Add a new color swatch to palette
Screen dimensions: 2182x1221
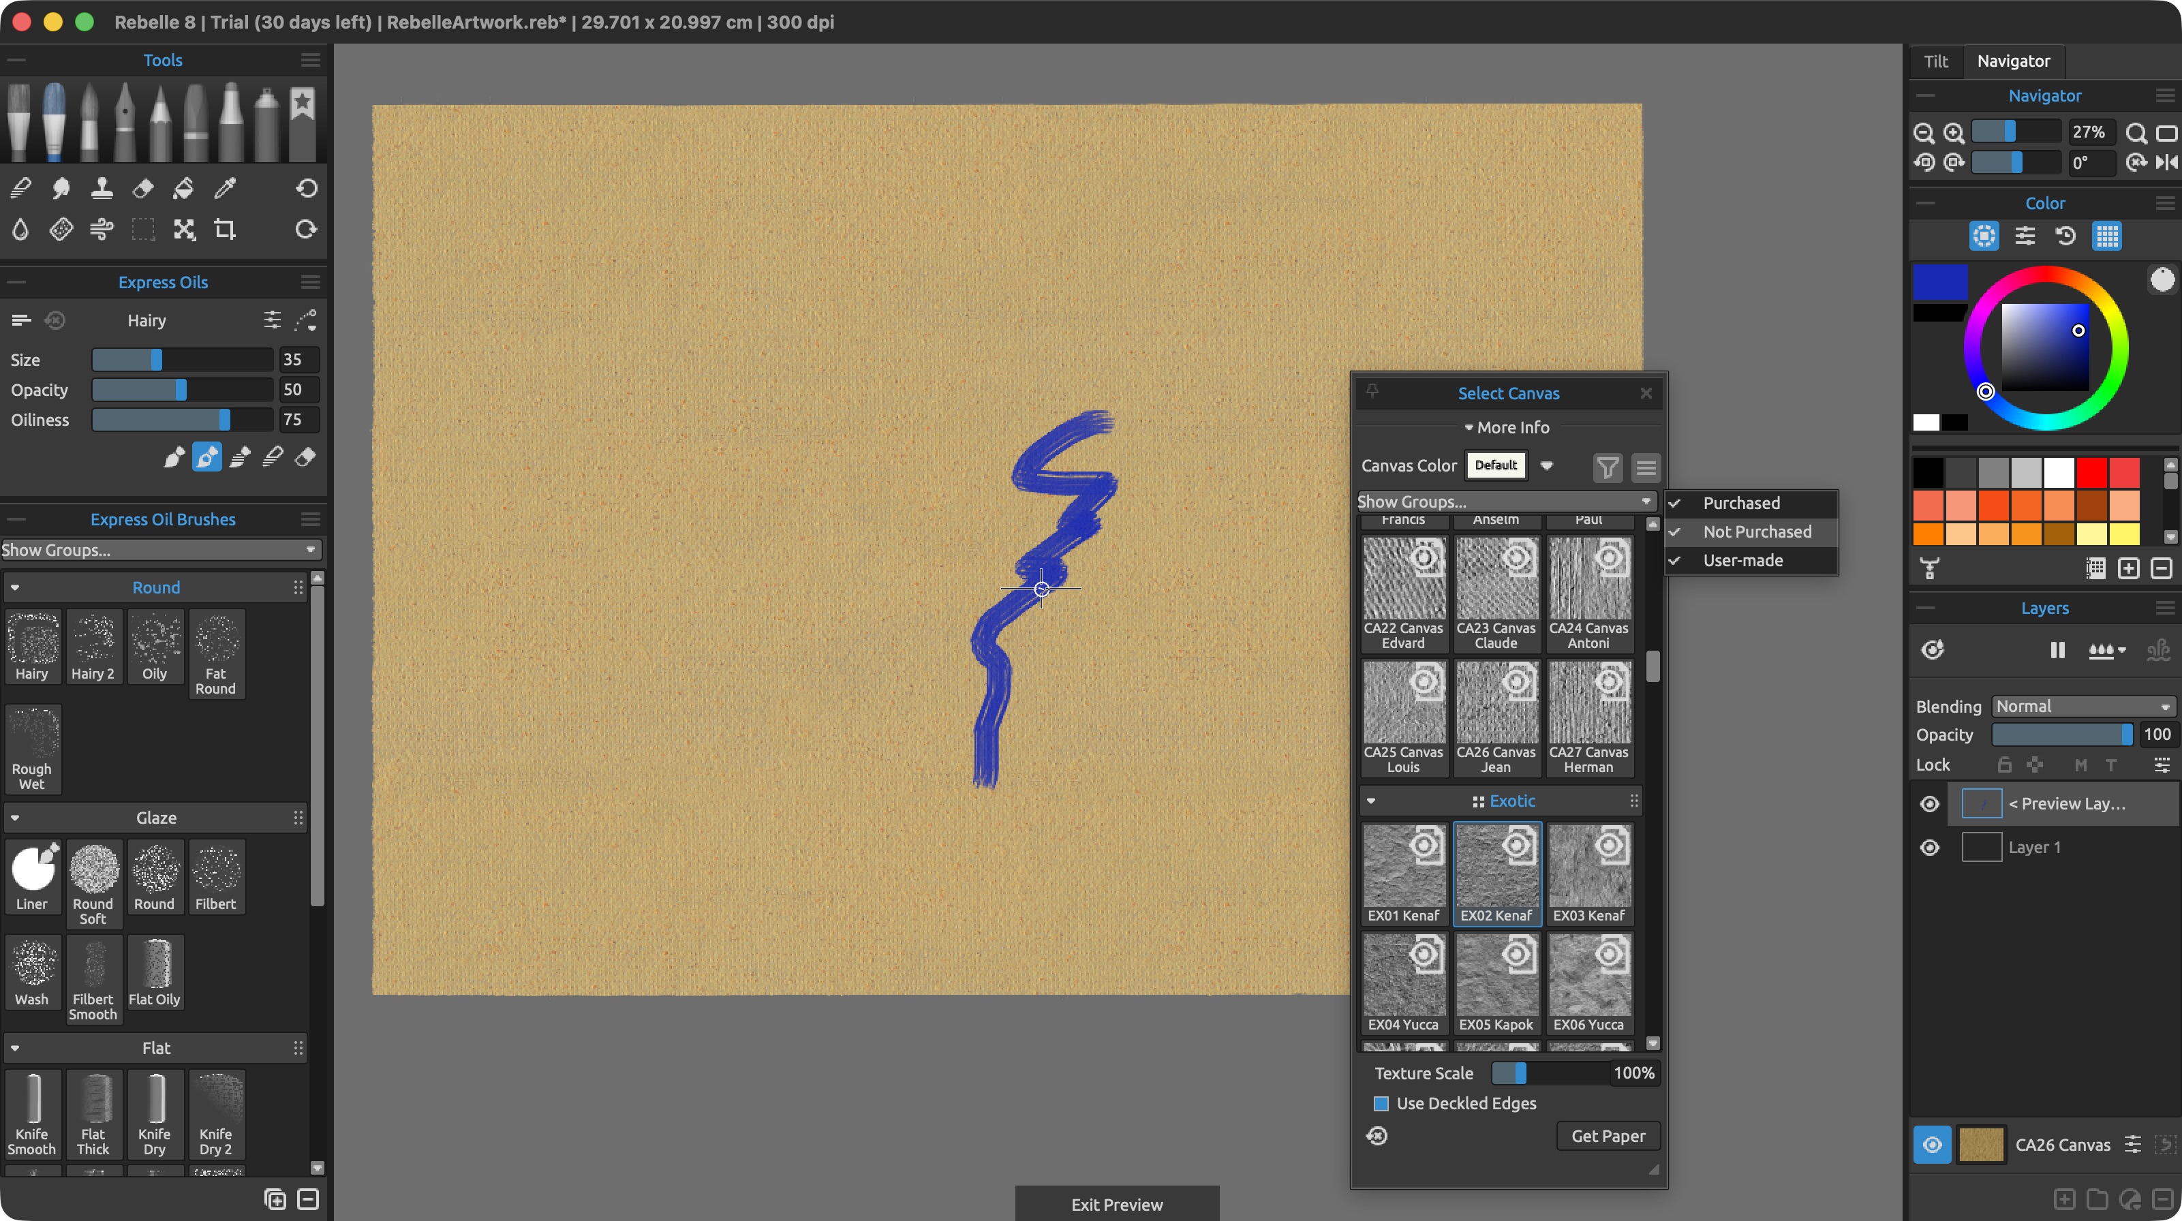2127,568
